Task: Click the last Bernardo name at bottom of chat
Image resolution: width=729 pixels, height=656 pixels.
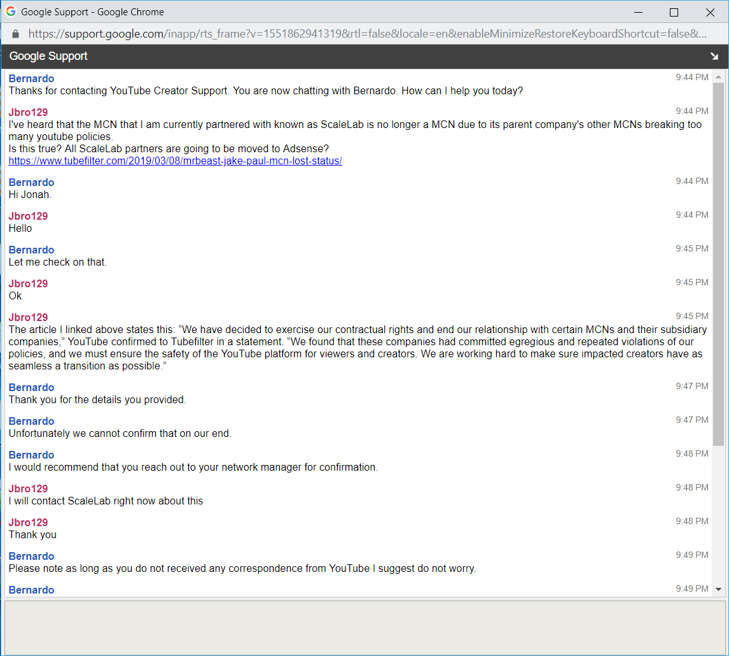Action: point(31,590)
